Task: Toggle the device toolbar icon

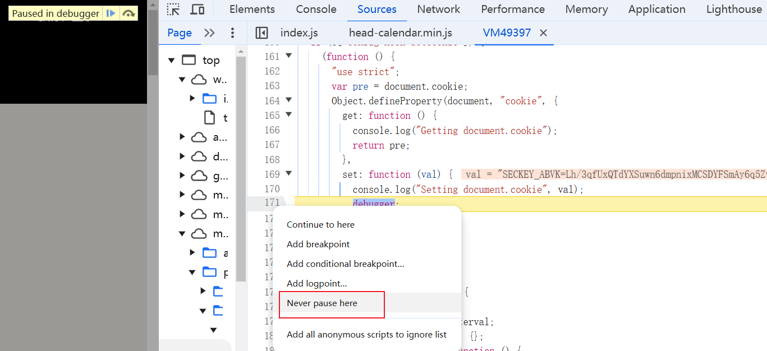Action: click(198, 10)
